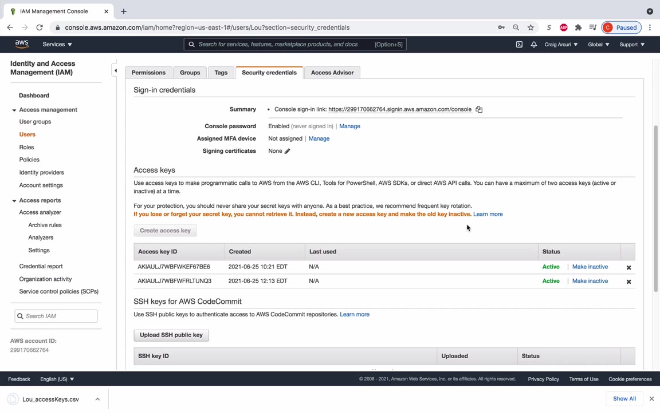This screenshot has height=412, width=660.
Task: Switch to the Access Advisor tab
Action: [332, 72]
